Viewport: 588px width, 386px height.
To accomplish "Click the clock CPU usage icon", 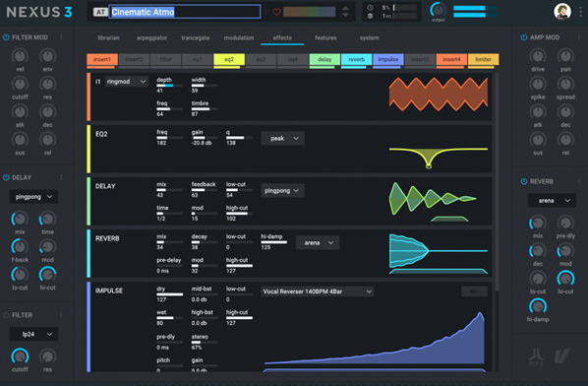I will [x=370, y=8].
